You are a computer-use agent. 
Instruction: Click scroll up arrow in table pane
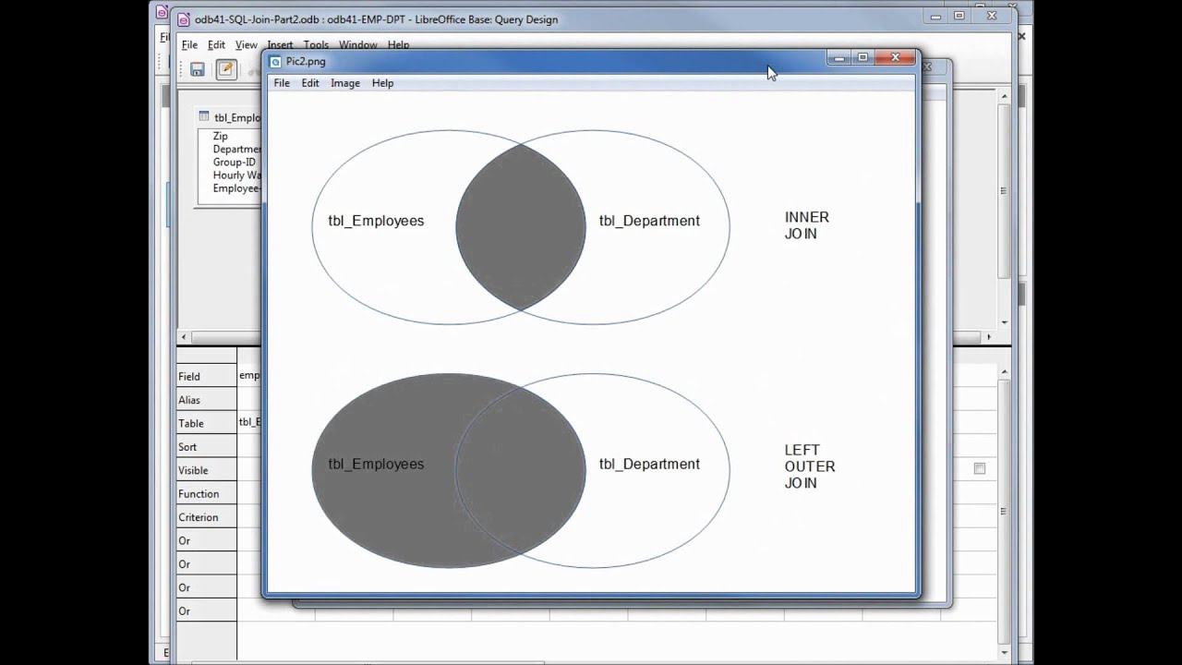point(1004,95)
